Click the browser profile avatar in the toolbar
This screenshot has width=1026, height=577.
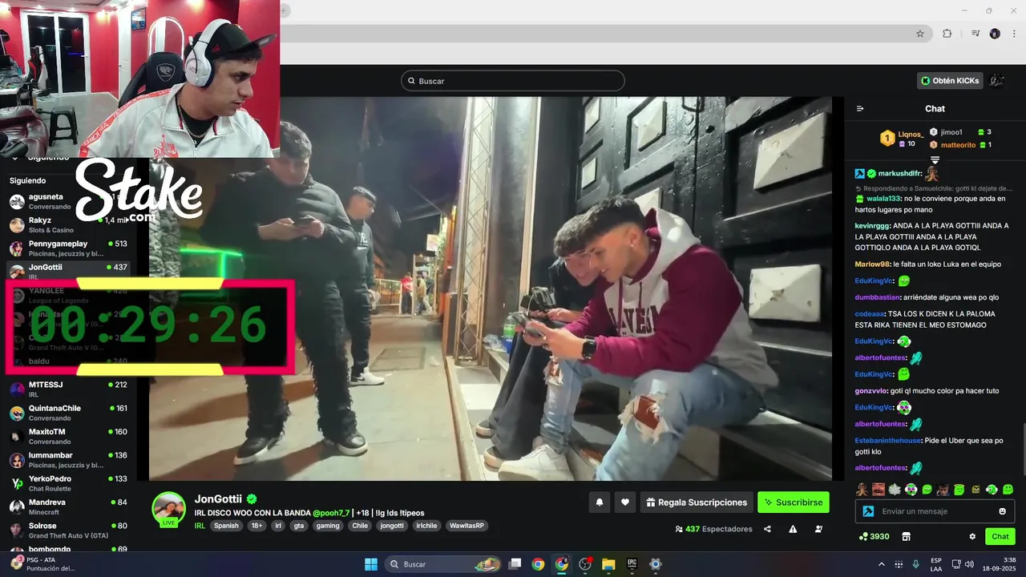tap(995, 34)
